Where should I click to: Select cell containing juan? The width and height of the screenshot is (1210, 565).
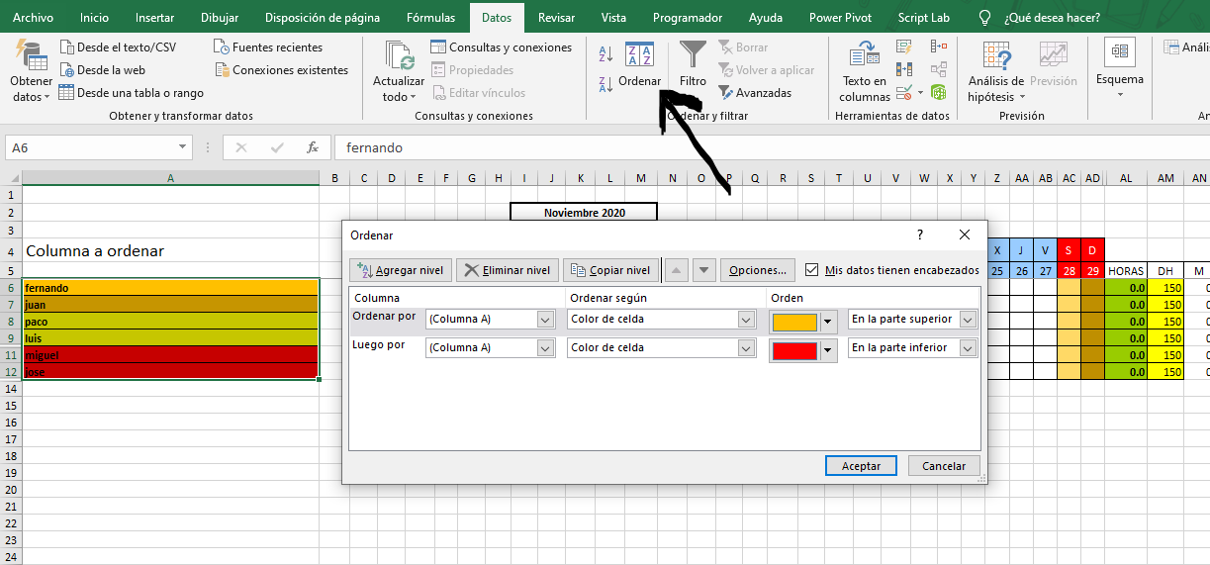(170, 305)
